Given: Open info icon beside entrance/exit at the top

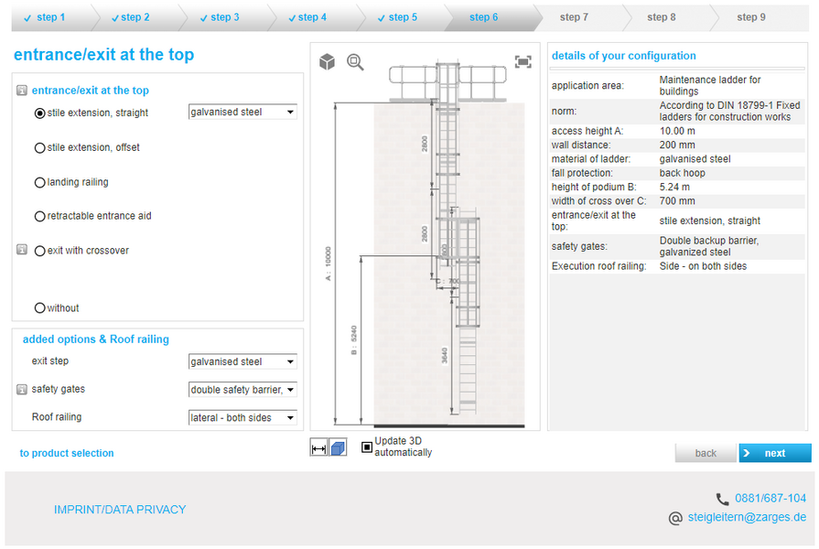Looking at the screenshot, I should coord(22,91).
